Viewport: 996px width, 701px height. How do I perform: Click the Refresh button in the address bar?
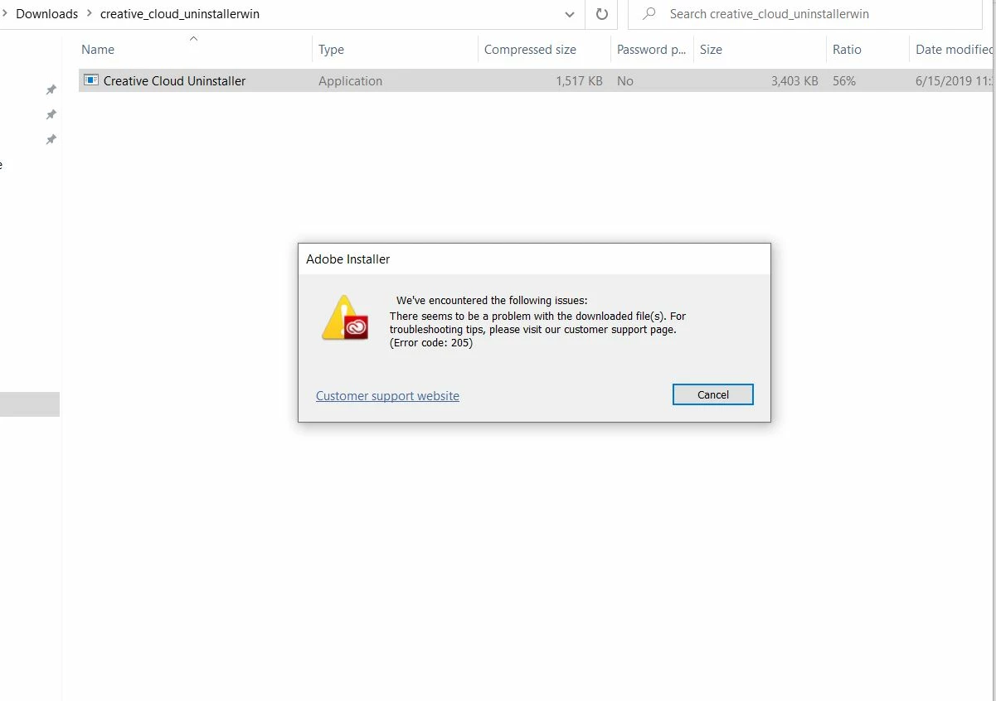coord(601,14)
